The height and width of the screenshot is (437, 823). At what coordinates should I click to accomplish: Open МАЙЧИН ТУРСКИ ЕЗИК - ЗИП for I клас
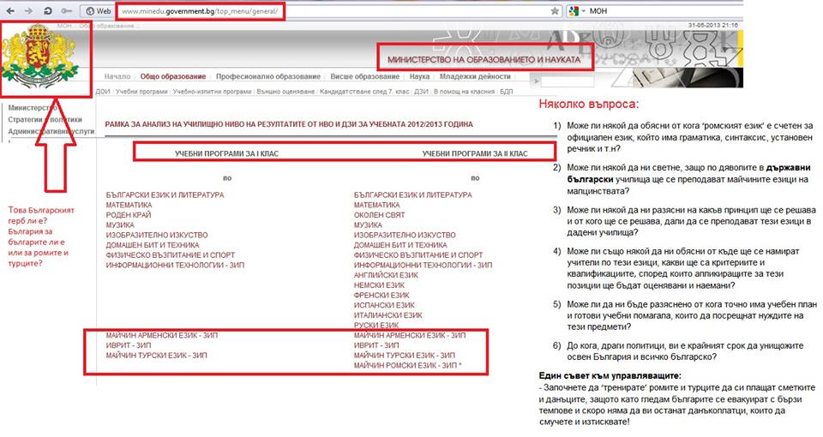point(156,355)
